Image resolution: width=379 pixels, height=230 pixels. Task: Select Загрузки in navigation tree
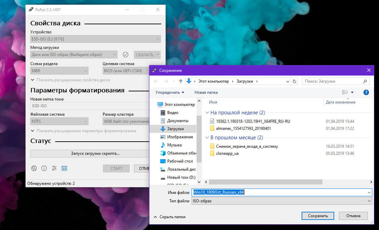175,129
